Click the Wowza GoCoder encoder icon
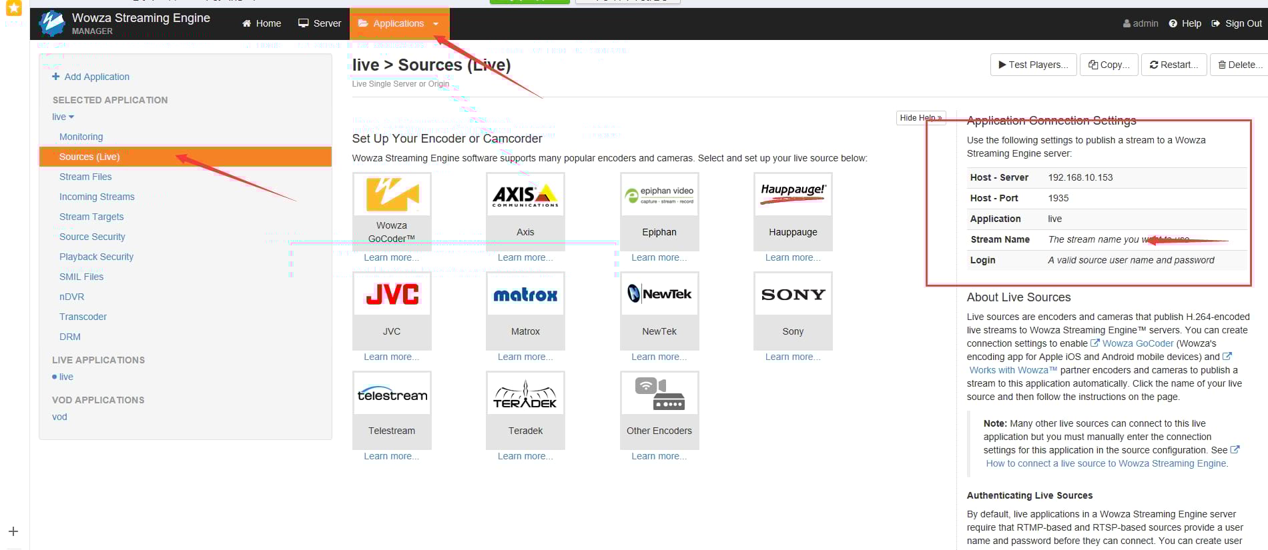Viewport: 1268px width, 550px height. pyautogui.click(x=392, y=195)
